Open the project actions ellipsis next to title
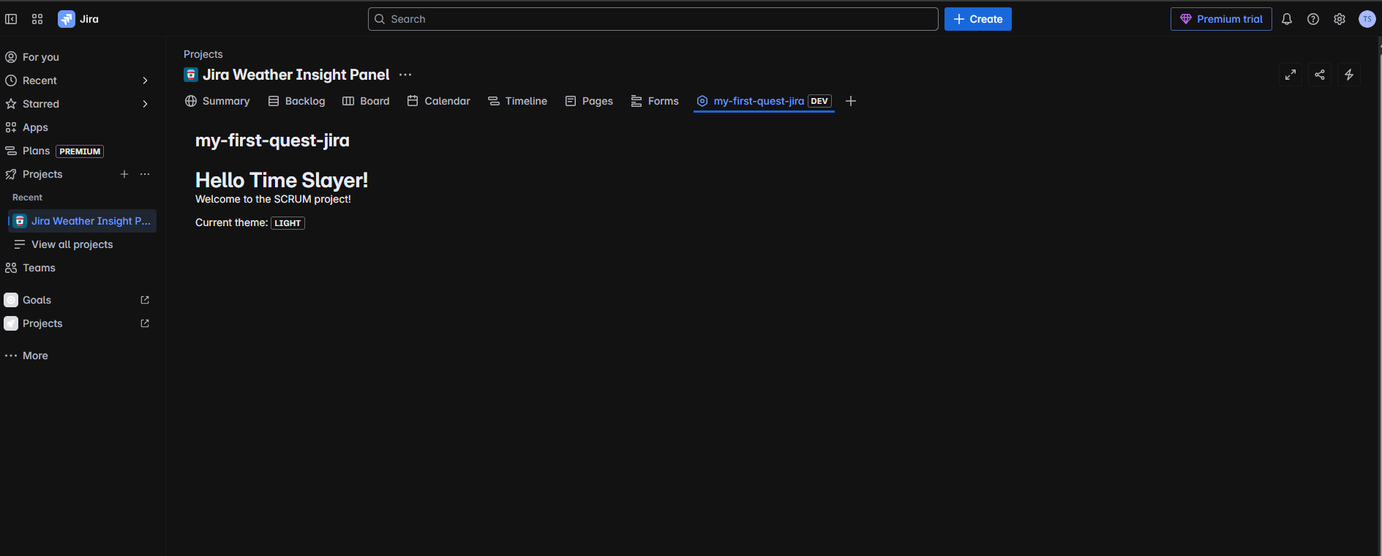Image resolution: width=1382 pixels, height=556 pixels. 405,75
